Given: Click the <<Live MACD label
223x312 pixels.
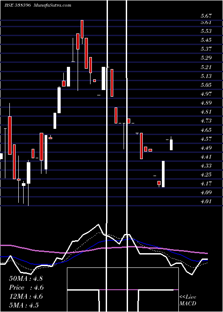Looking at the screenshot, I should click(x=188, y=300).
